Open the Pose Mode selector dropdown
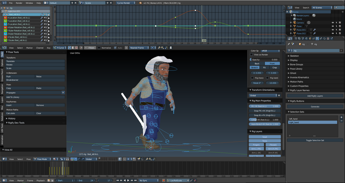The width and height of the screenshot is (345, 183). (x=42, y=159)
